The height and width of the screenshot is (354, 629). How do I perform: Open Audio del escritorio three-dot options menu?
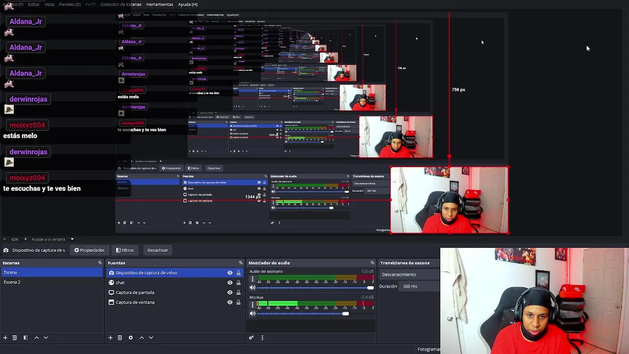253,279
